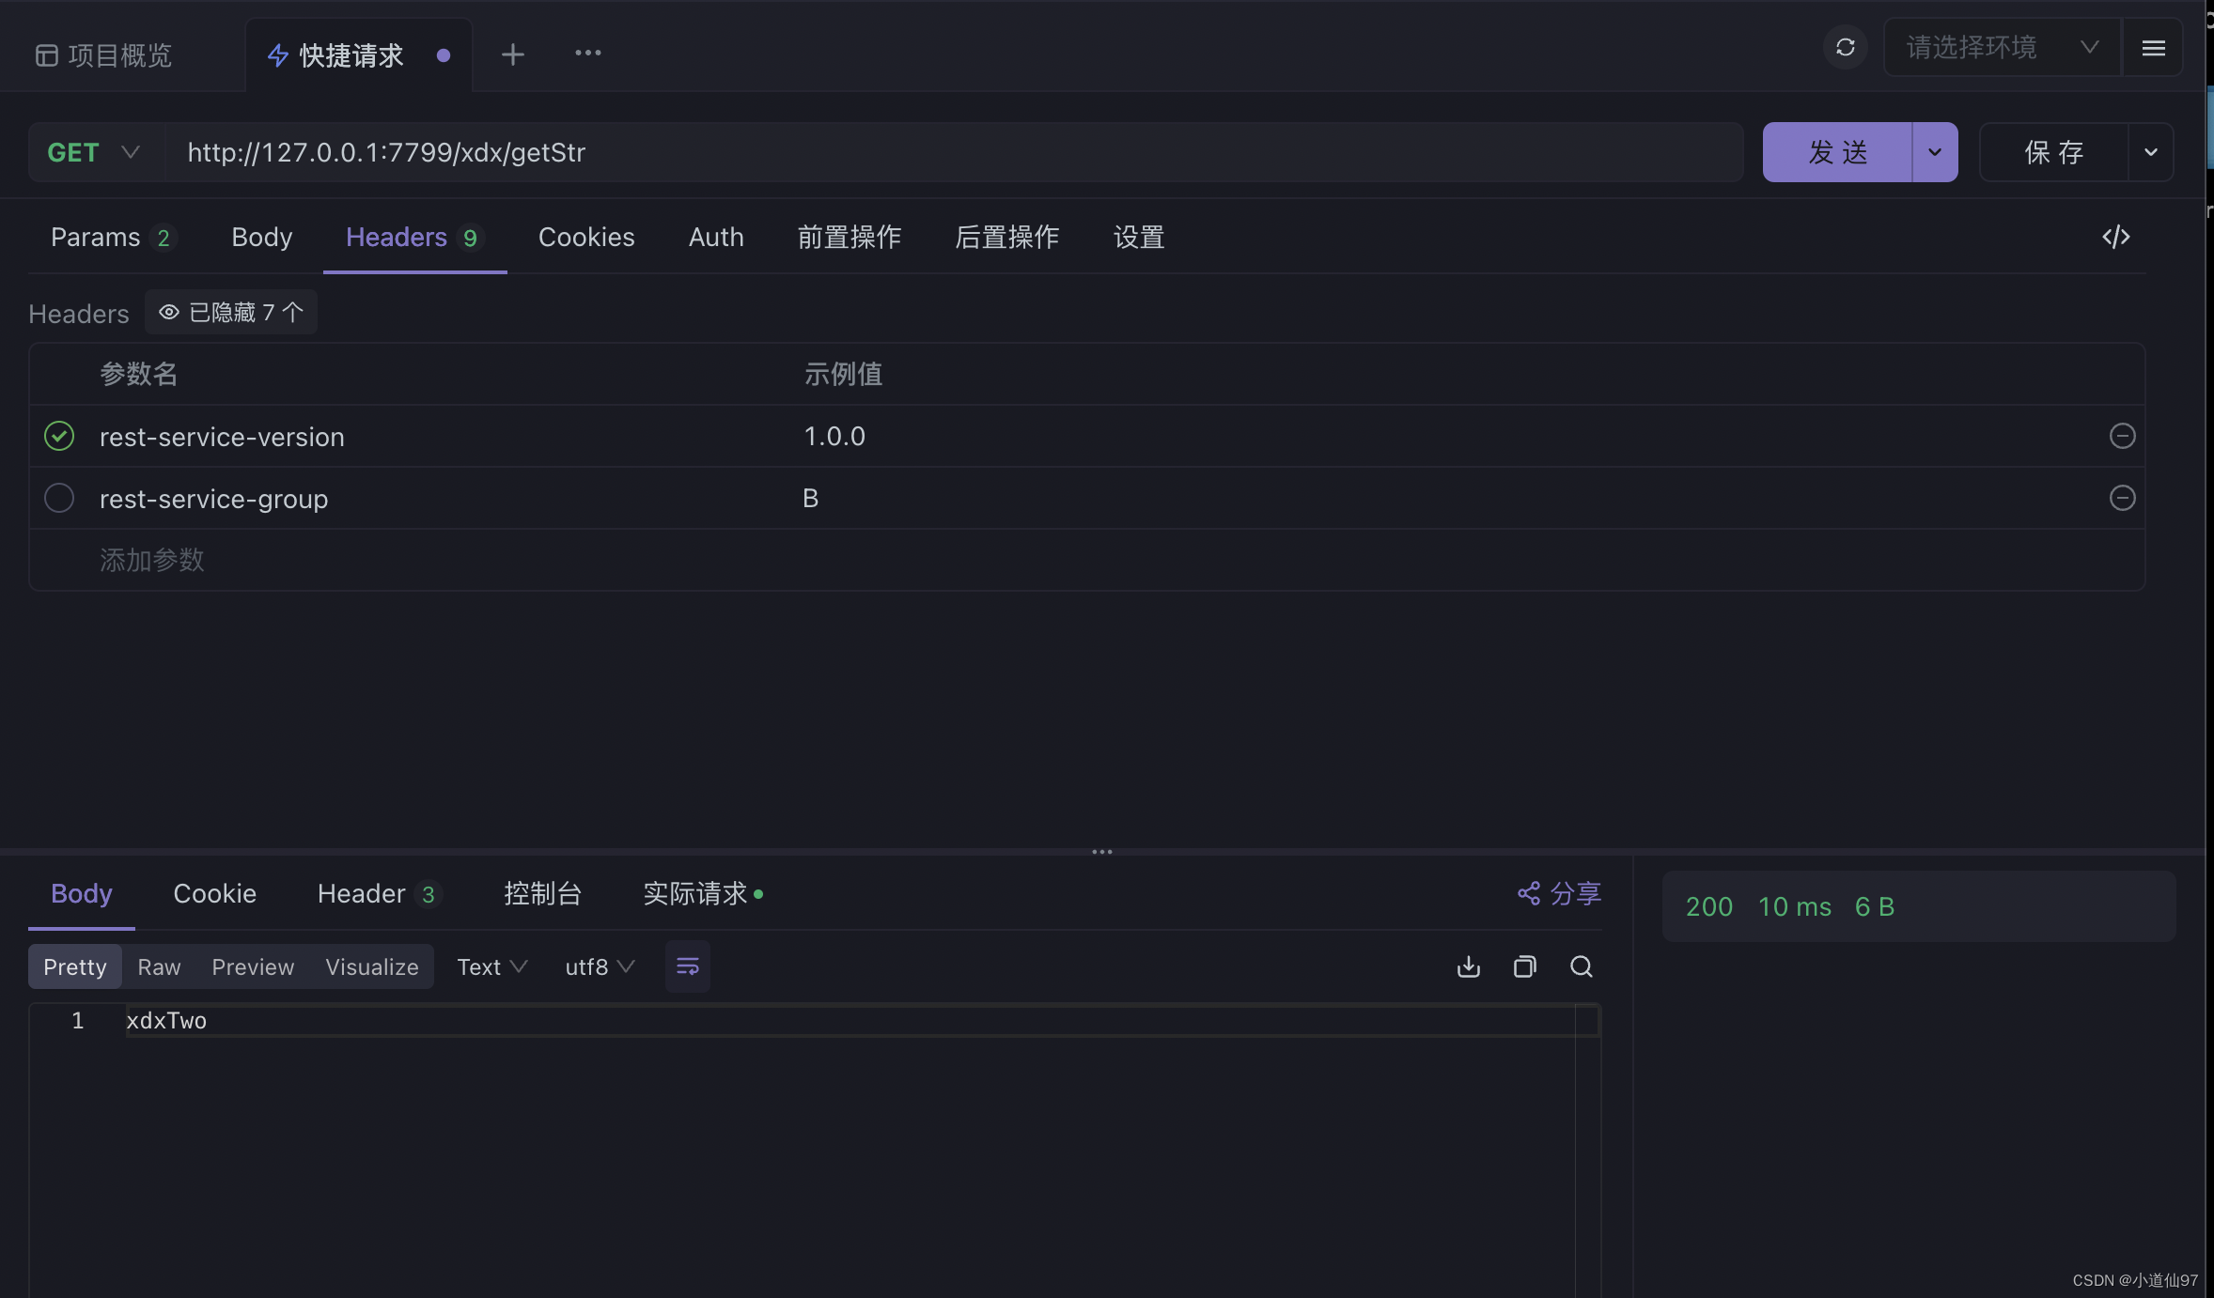Expand the send button dropdown arrow
Image resolution: width=2214 pixels, height=1298 pixels.
click(x=1934, y=151)
